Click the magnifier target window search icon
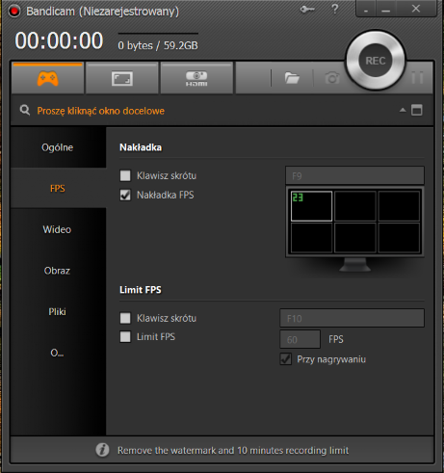The width and height of the screenshot is (444, 473). [25, 110]
